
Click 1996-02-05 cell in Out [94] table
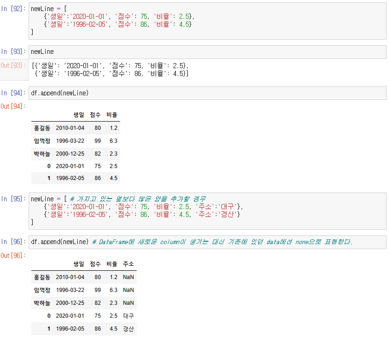(70, 178)
